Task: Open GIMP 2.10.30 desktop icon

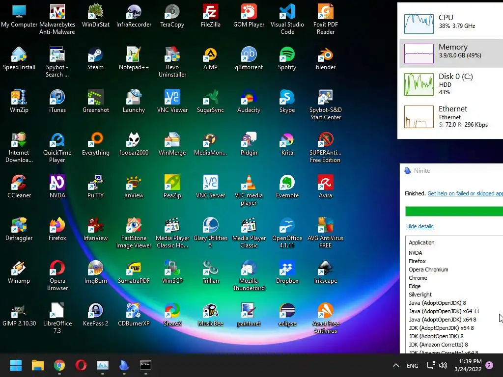Action: (19, 315)
